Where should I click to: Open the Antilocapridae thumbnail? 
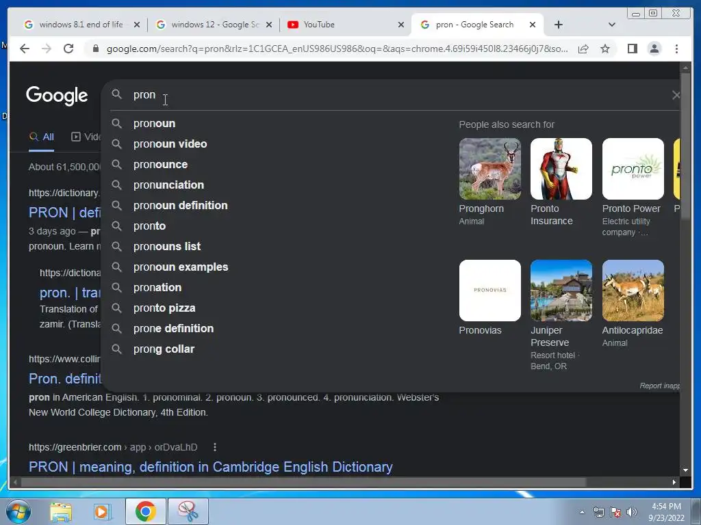pyautogui.click(x=633, y=290)
